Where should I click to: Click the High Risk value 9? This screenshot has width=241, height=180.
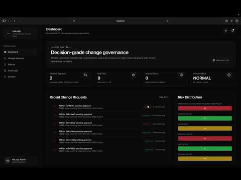99,78
